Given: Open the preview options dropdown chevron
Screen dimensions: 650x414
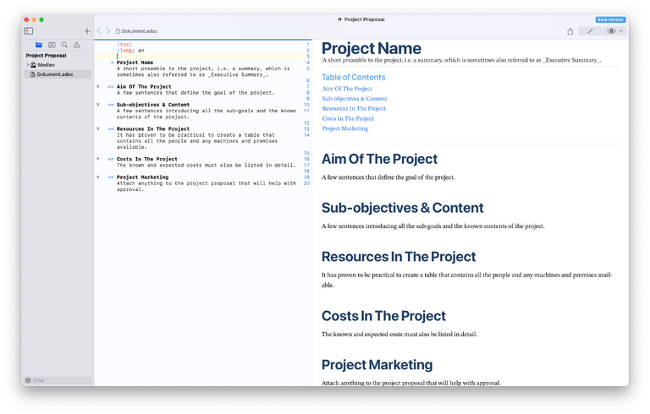Looking at the screenshot, I should pos(621,31).
